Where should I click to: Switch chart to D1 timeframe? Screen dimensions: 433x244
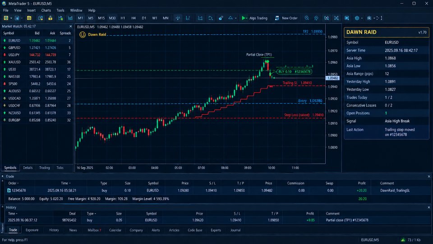click(x=144, y=18)
